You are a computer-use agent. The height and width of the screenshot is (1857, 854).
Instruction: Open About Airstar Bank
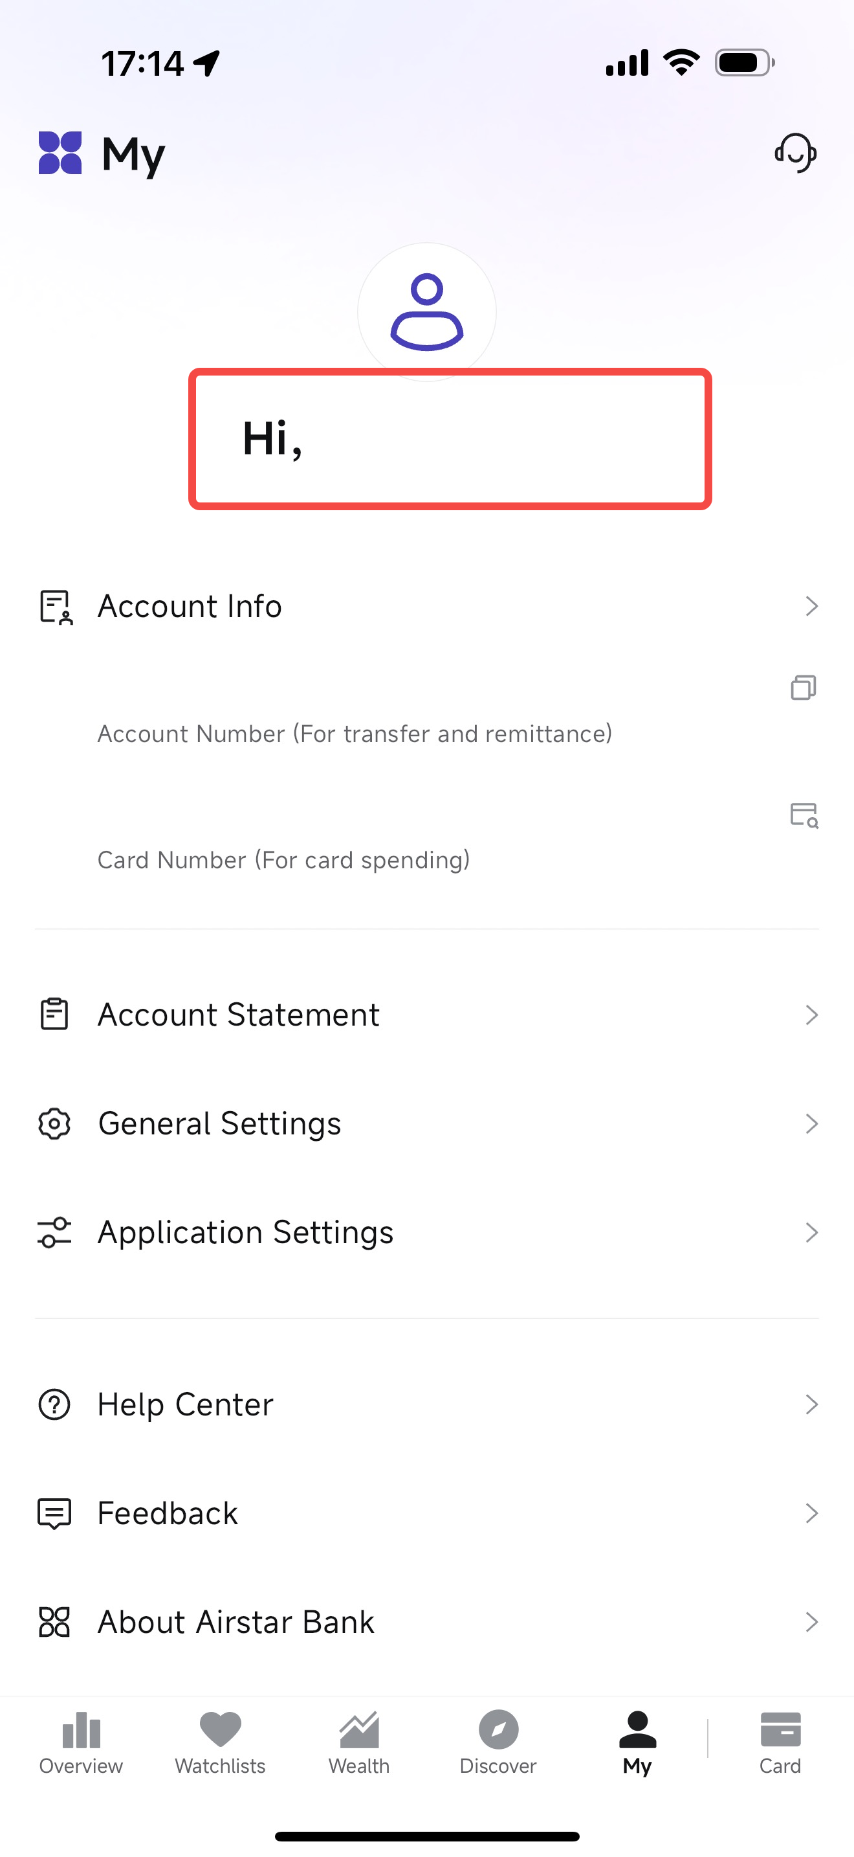tap(236, 1622)
